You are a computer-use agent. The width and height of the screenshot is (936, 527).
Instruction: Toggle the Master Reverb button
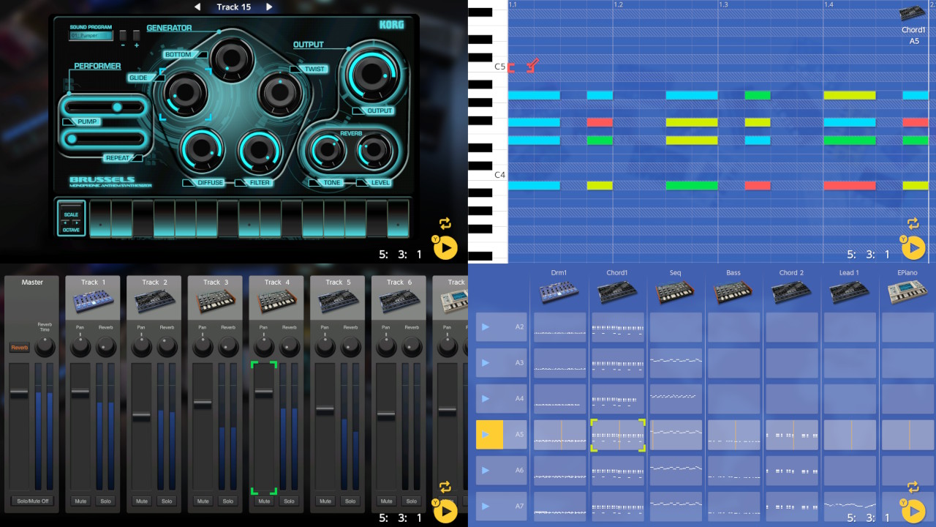[x=19, y=348]
